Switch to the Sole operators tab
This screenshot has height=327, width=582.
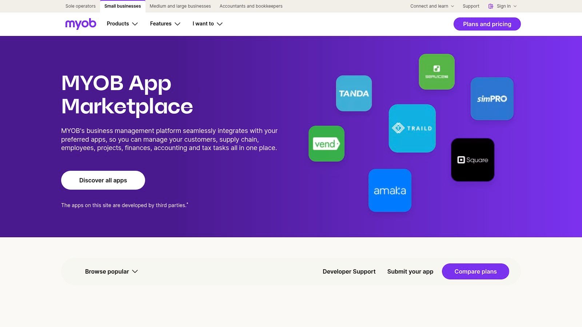point(80,6)
